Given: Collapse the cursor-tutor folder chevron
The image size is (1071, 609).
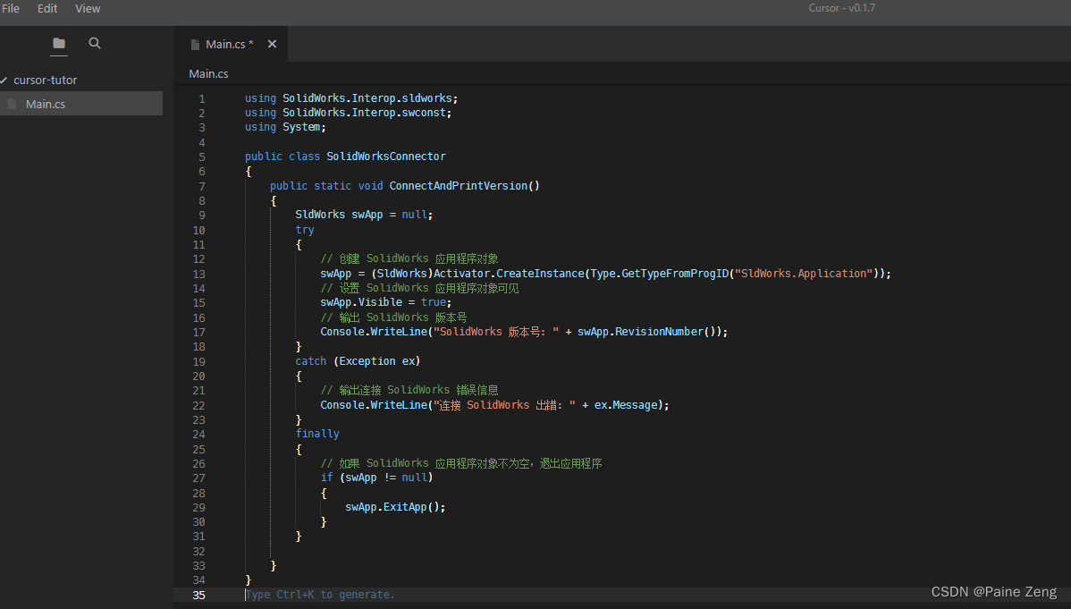Looking at the screenshot, I should point(4,80).
